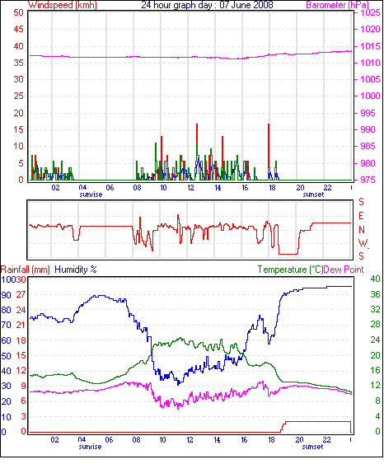Viewport: 384px width, 464px height.
Task: Click the Barometer (hPa) axis label
Action: pyautogui.click(x=337, y=5)
